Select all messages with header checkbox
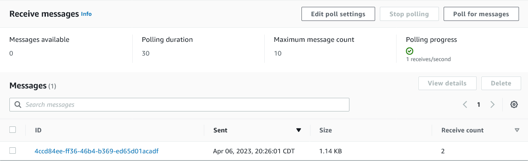 12,130
